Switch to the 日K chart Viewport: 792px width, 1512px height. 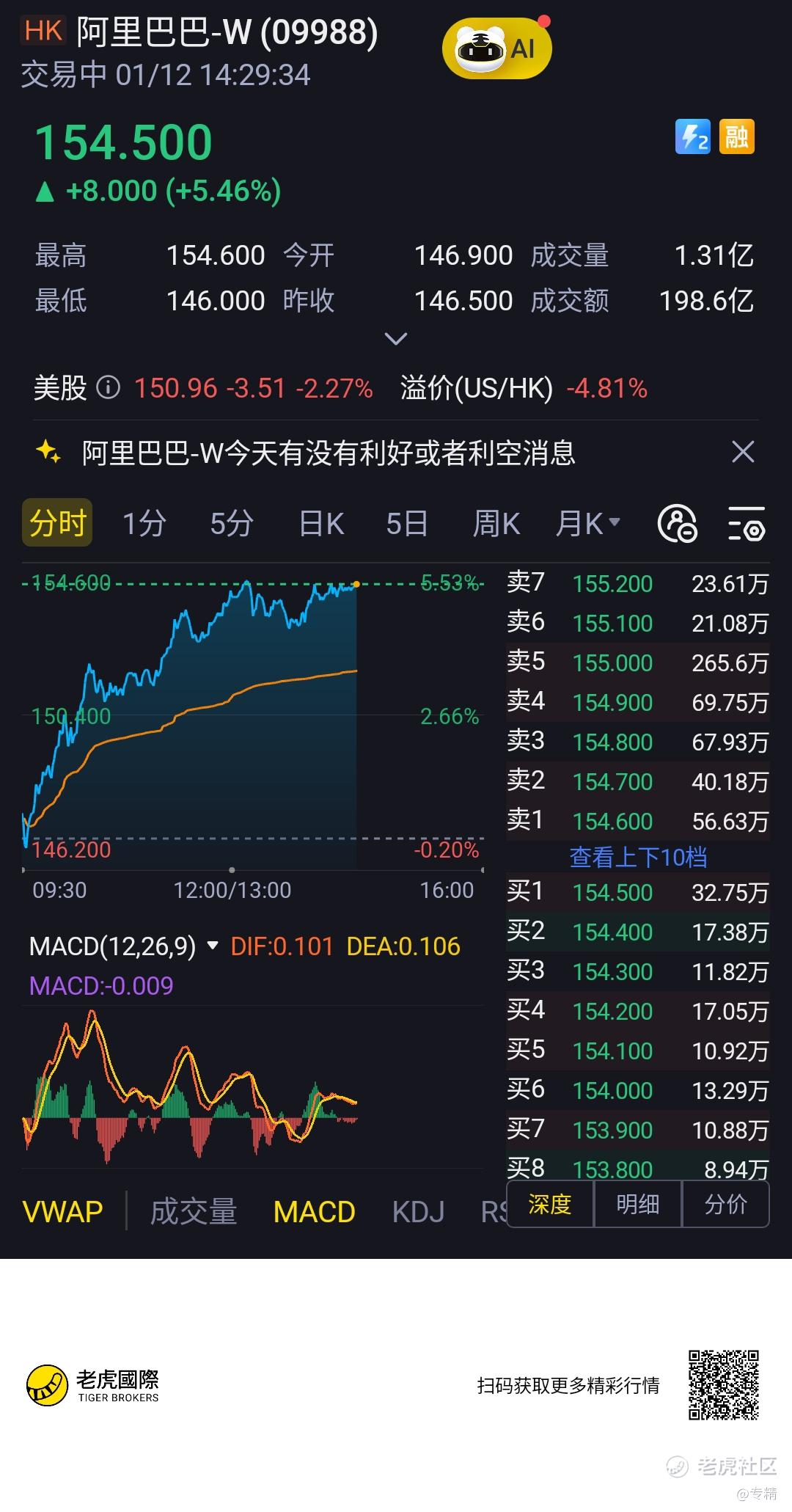point(321,524)
